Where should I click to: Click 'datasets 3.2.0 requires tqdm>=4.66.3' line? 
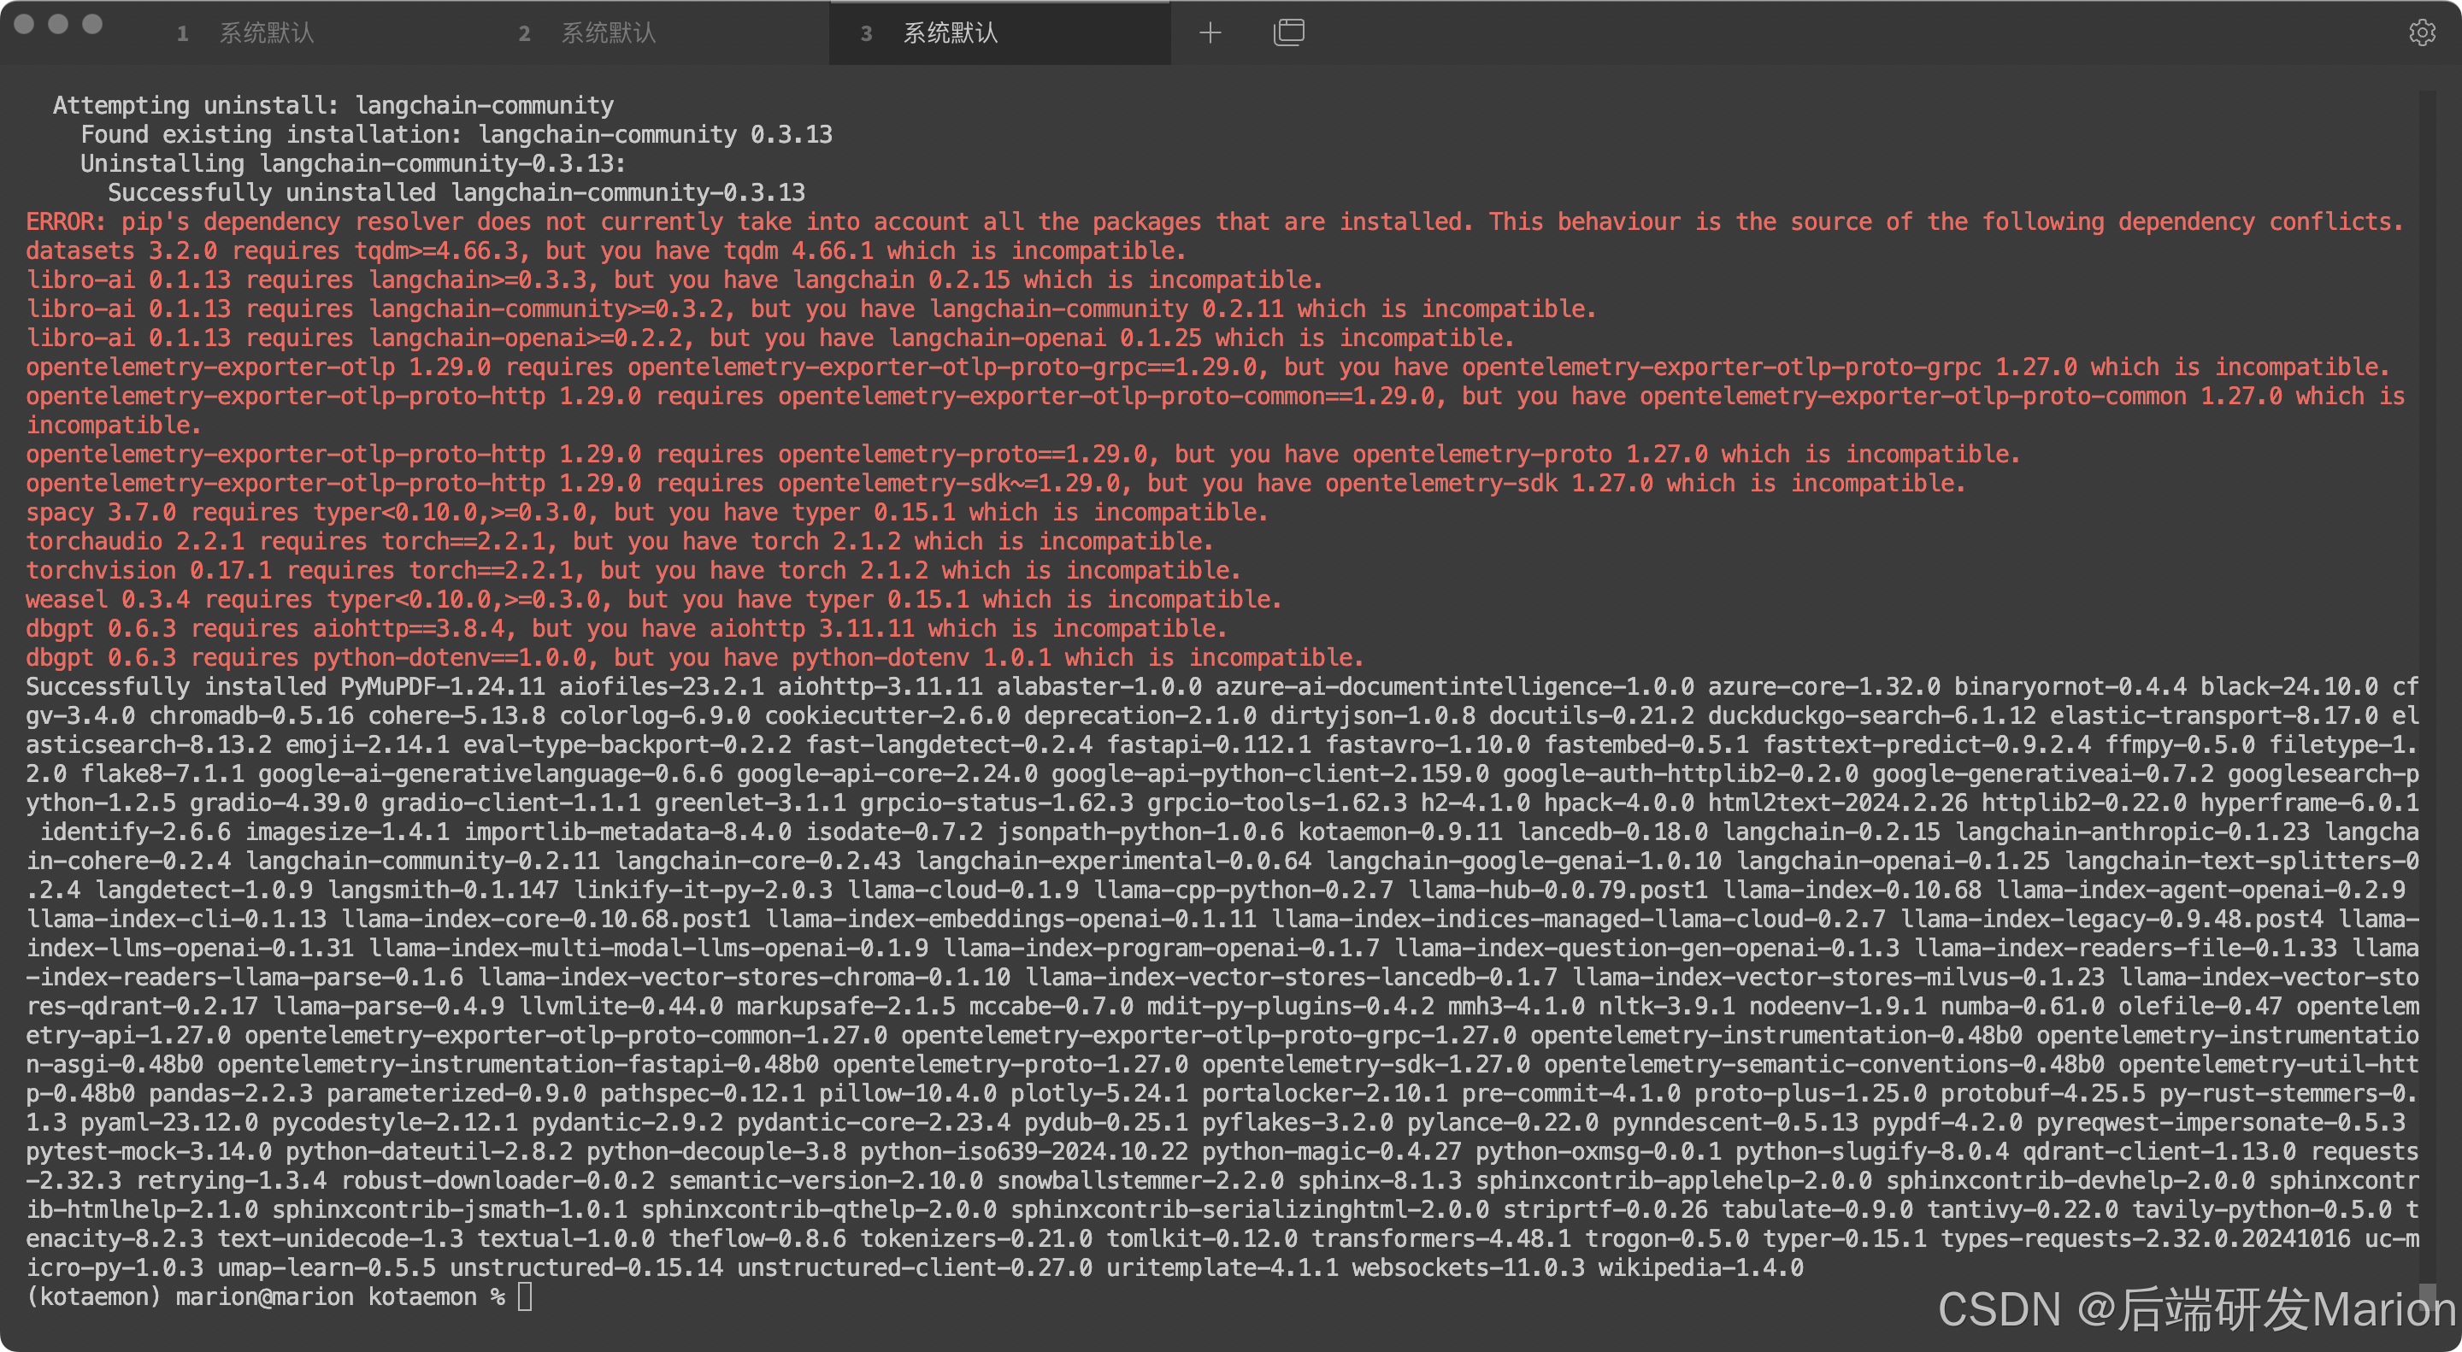pos(606,250)
